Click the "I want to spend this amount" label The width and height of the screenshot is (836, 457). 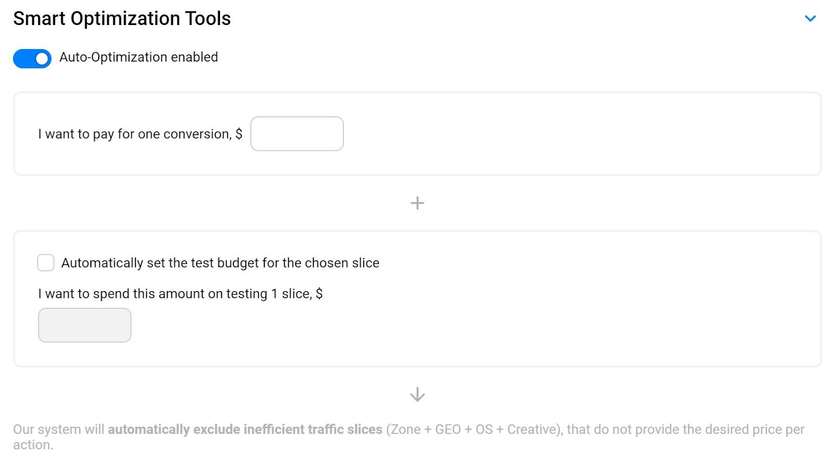(180, 294)
